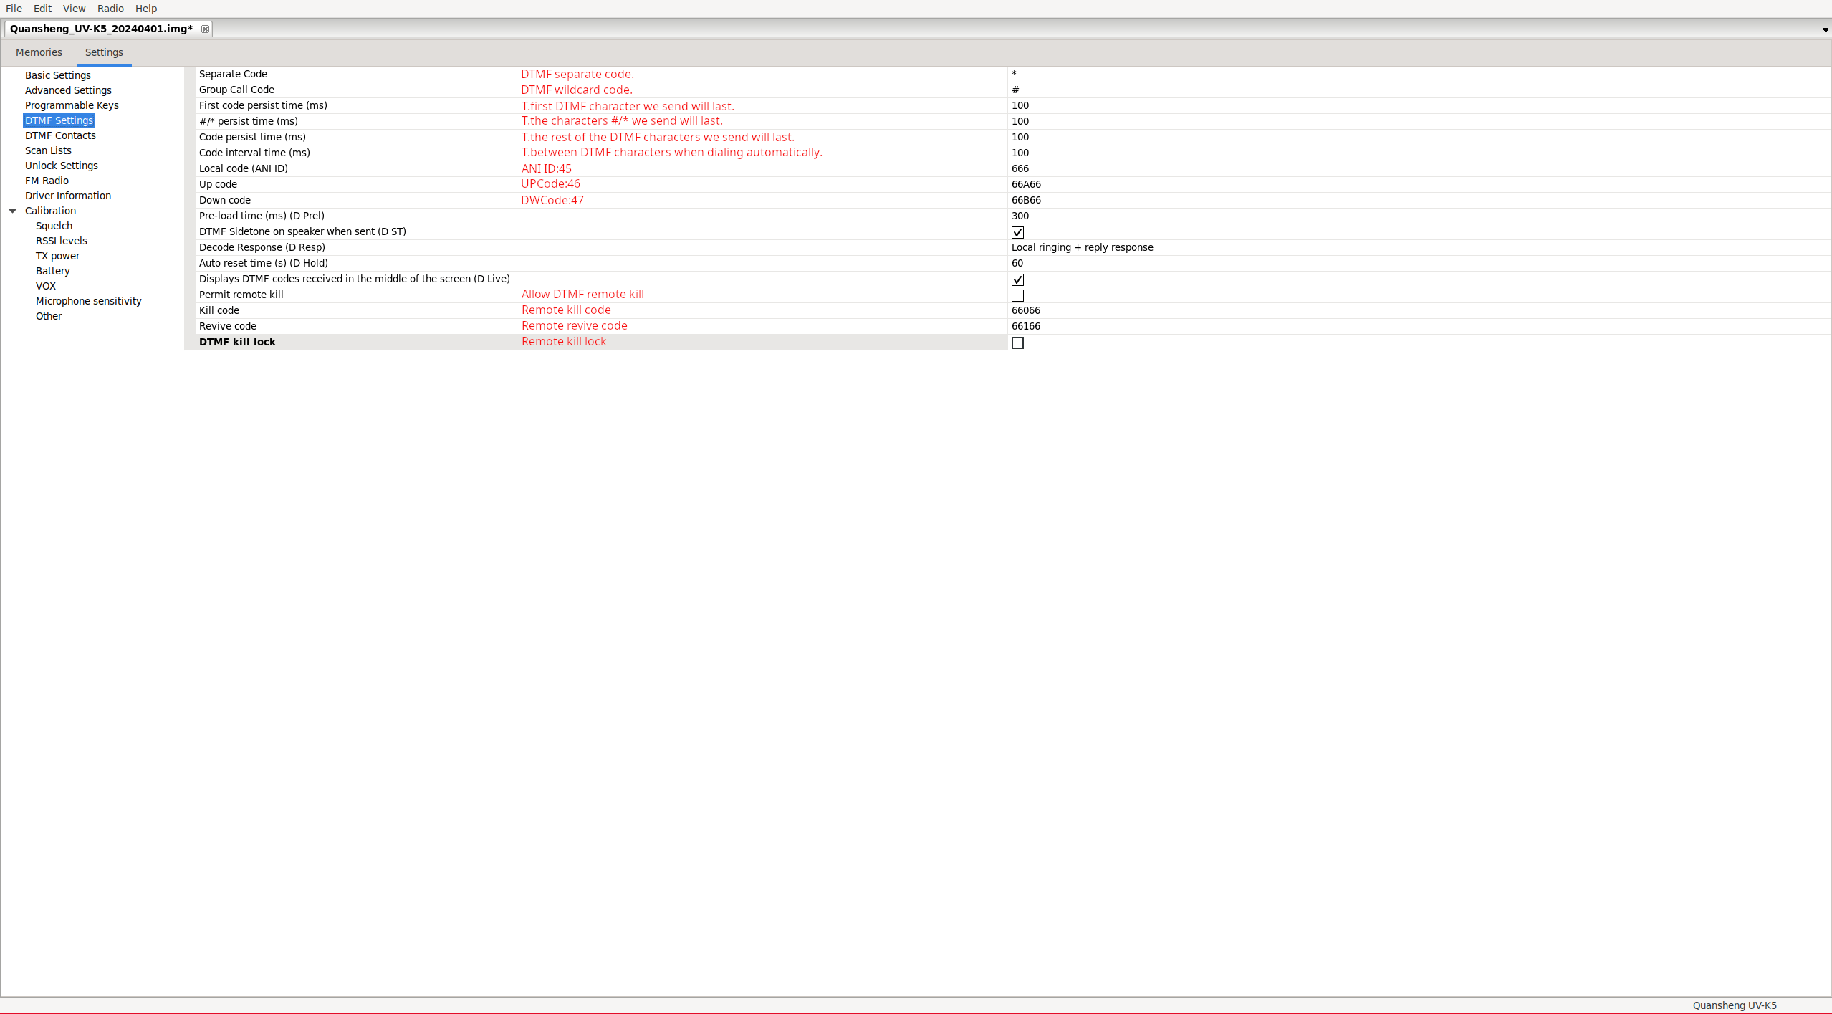1832x1014 pixels.
Task: Open the Radio menu
Action: tap(110, 9)
